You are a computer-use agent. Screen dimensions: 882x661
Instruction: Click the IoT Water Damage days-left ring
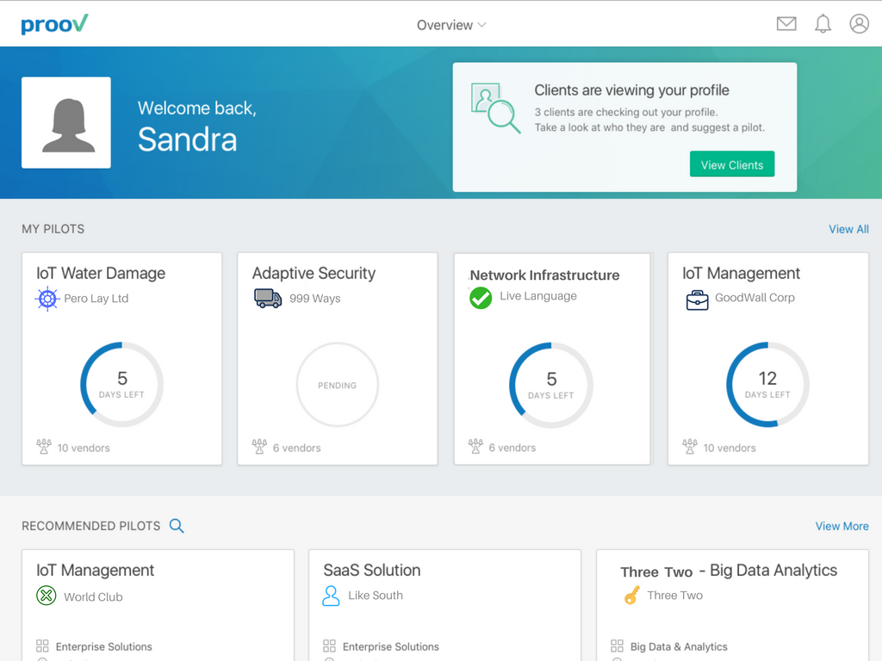tap(122, 385)
